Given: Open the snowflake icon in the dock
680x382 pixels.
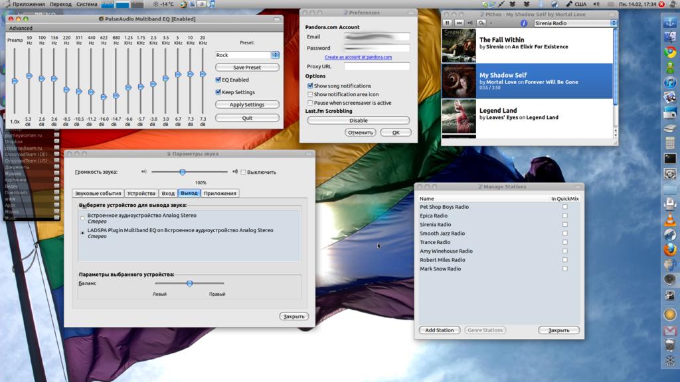Looking at the screenshot, I should click(x=670, y=360).
